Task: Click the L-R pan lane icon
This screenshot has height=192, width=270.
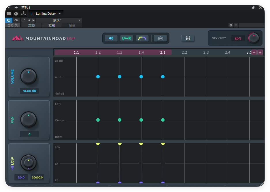Action: tap(126, 38)
